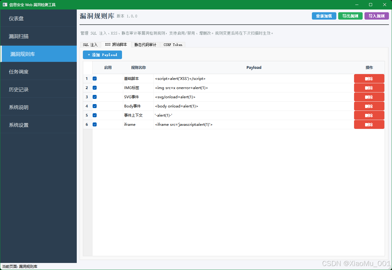
Task: Click 删除 on the Body事件 row
Action: pyautogui.click(x=369, y=106)
